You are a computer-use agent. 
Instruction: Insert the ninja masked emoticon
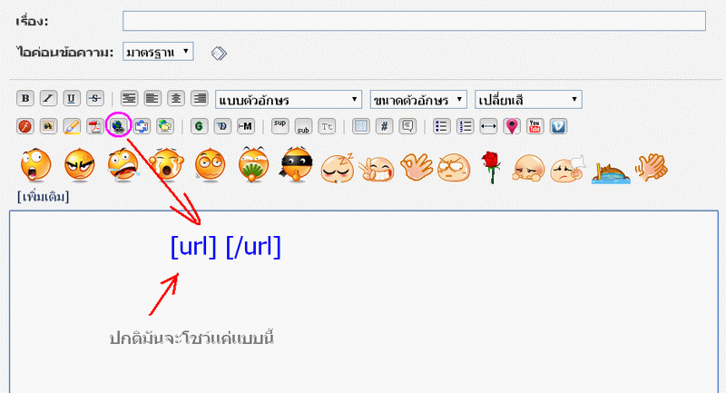298,166
